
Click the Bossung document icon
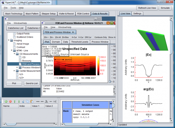(x=20, y=61)
